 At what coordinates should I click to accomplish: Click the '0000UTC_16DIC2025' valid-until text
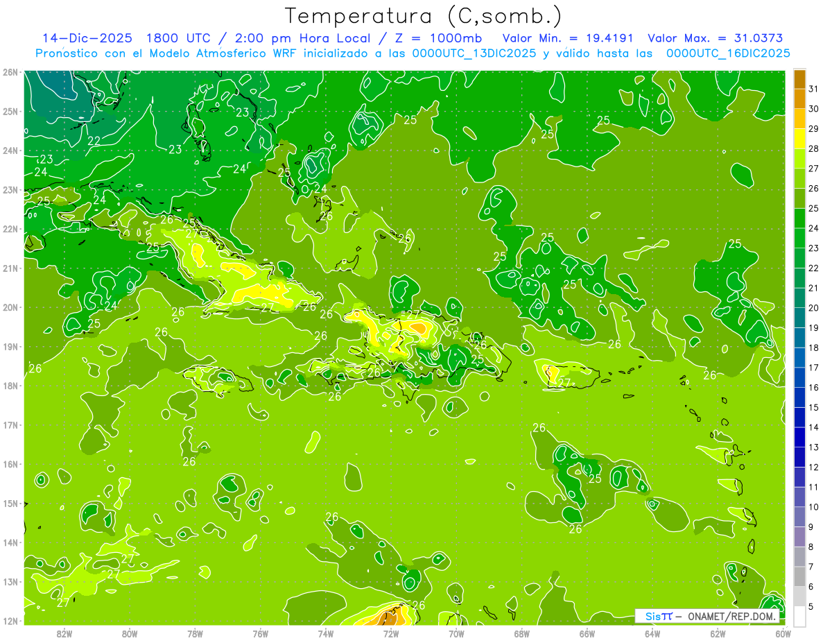(728, 53)
